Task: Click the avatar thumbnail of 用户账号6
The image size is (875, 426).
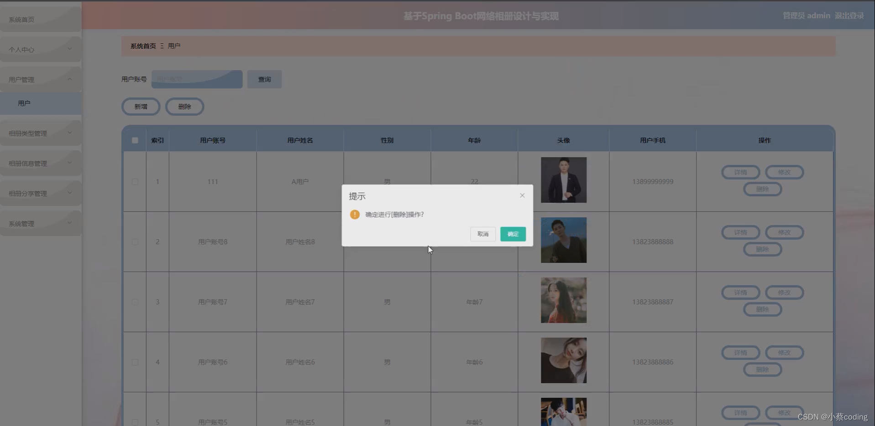Action: click(x=564, y=360)
